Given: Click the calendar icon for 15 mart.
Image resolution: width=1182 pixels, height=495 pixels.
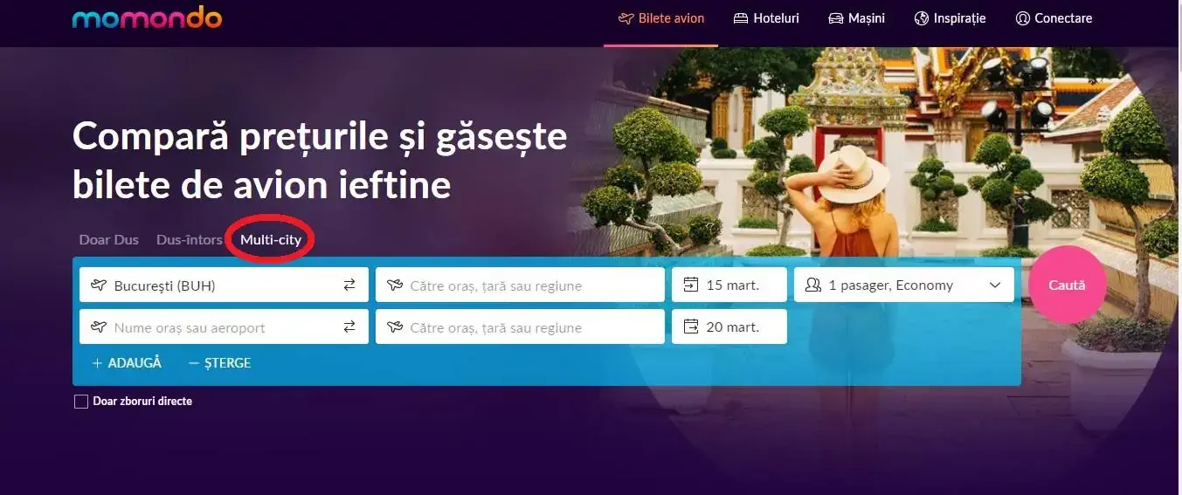Looking at the screenshot, I should [691, 285].
